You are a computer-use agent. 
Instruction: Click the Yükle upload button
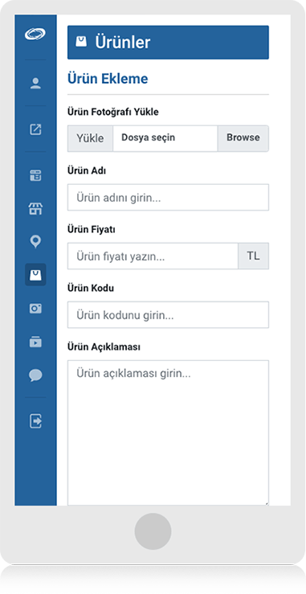tap(90, 138)
